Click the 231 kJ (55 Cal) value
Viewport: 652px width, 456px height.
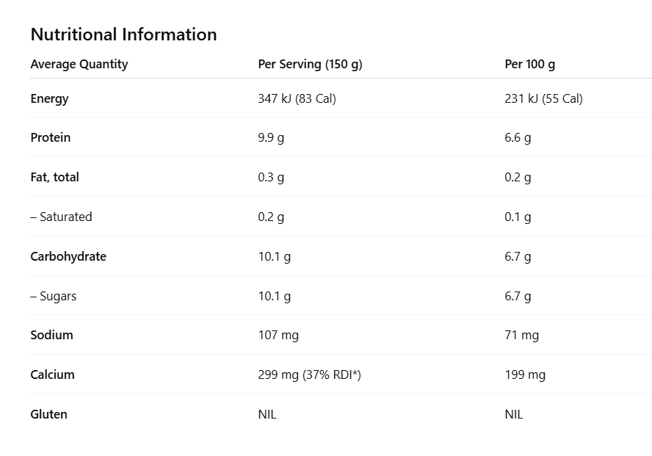(x=543, y=98)
